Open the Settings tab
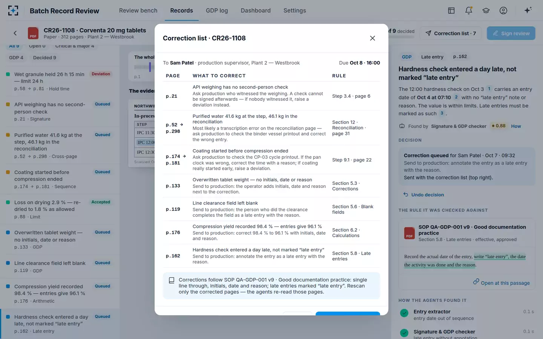Viewport: 543px width, 339px height. (x=295, y=11)
